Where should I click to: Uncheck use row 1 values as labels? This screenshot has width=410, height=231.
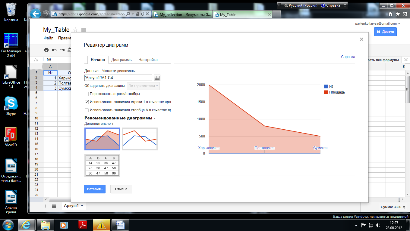(87, 102)
